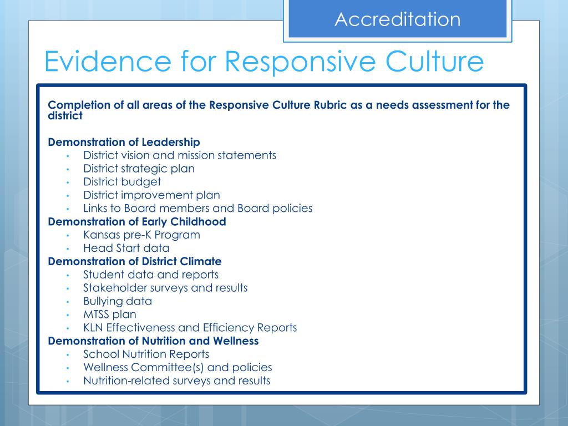Click Kansas pre-K Program bullet
The width and height of the screenshot is (568, 426).
(x=141, y=235)
